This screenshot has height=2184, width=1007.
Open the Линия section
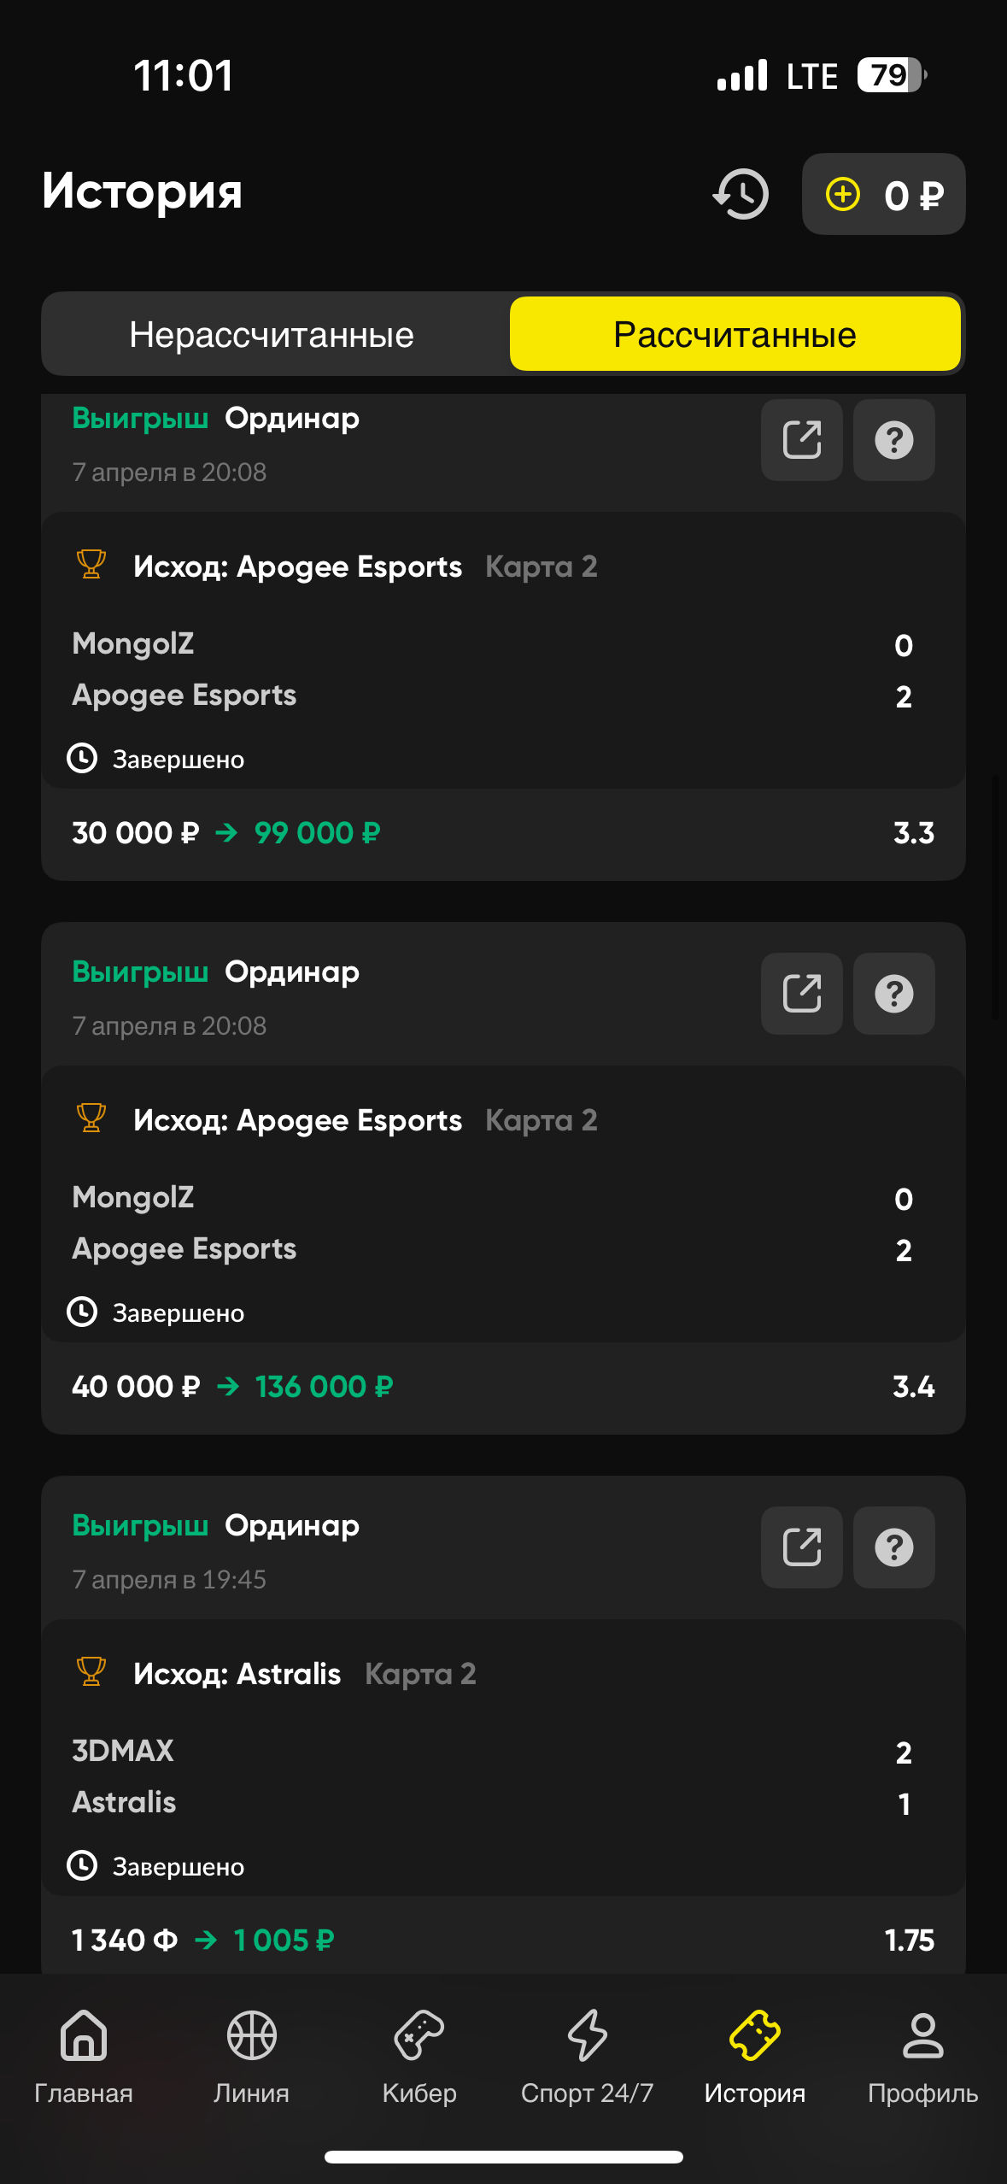(251, 2056)
